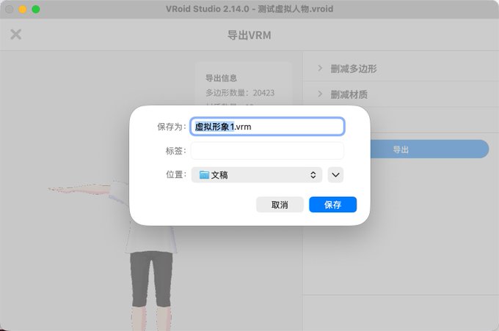499x331 pixels.
Task: Click the 多边形数量 20423 info text
Action: tap(240, 93)
